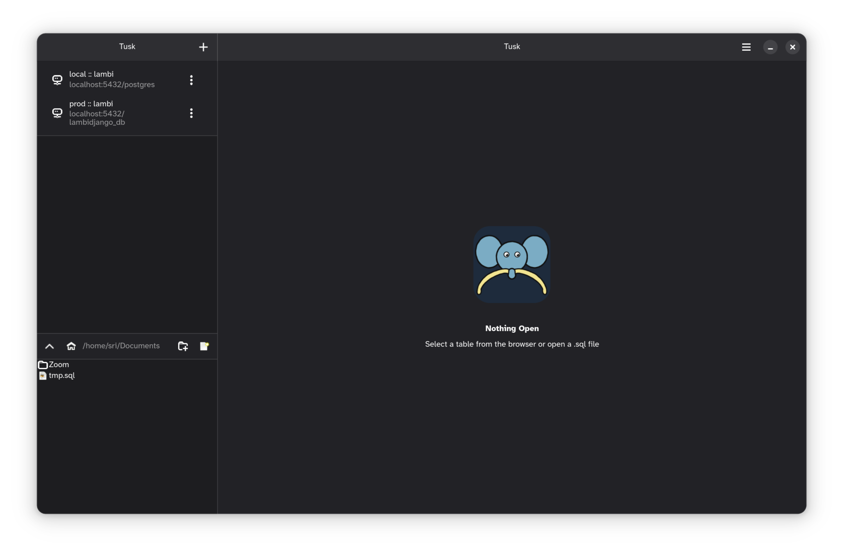Navigate up one directory level
Screen dimensions: 843x554
pyautogui.click(x=49, y=346)
